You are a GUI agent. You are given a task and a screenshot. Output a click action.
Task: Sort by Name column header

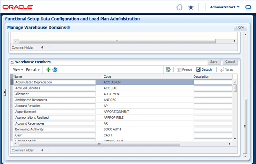point(58,76)
